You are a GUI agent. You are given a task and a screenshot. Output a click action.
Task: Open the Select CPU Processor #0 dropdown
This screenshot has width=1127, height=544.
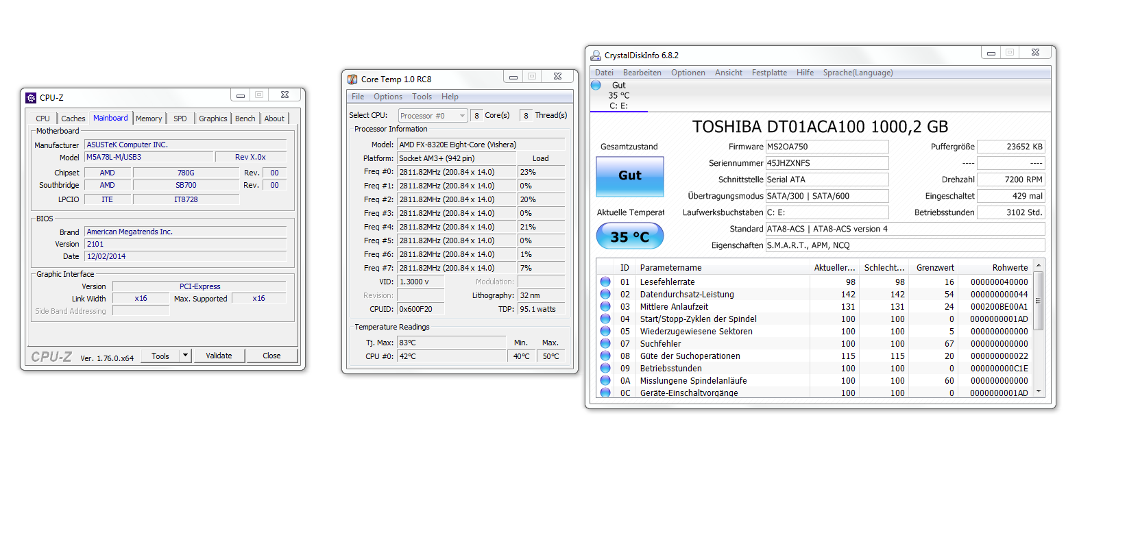point(433,116)
